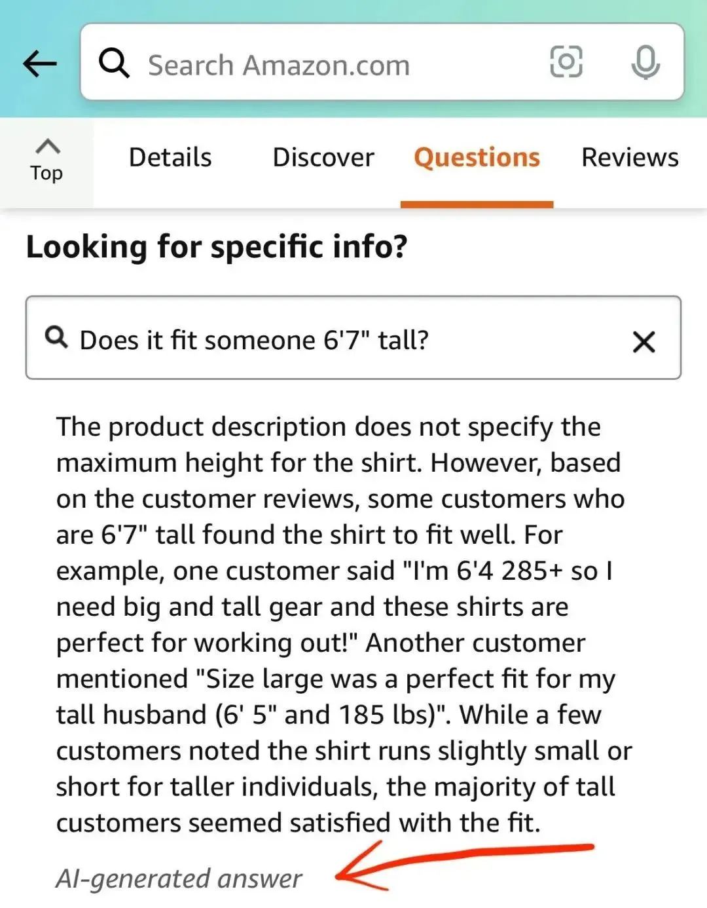This screenshot has width=707, height=908.
Task: Switch to the Details tab
Action: click(170, 157)
